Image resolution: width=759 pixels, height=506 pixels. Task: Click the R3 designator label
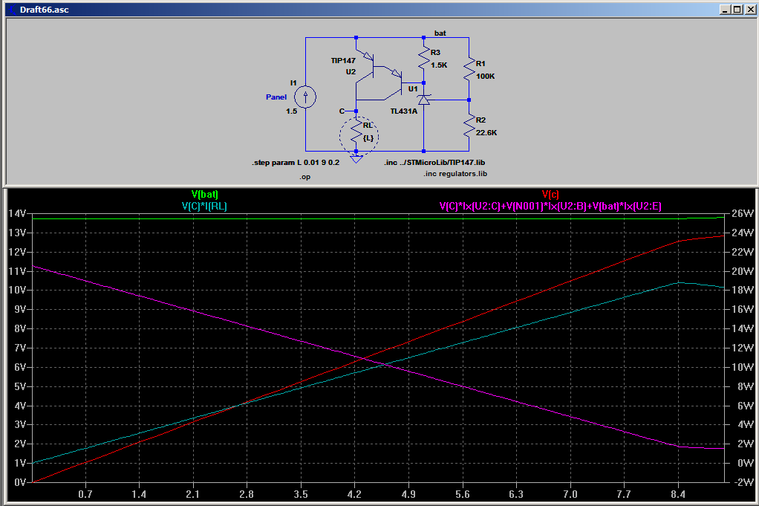point(435,53)
